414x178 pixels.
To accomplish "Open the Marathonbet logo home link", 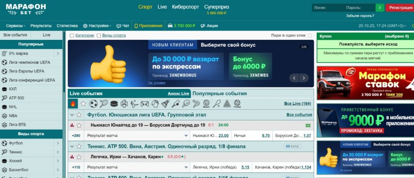I will [x=25, y=9].
